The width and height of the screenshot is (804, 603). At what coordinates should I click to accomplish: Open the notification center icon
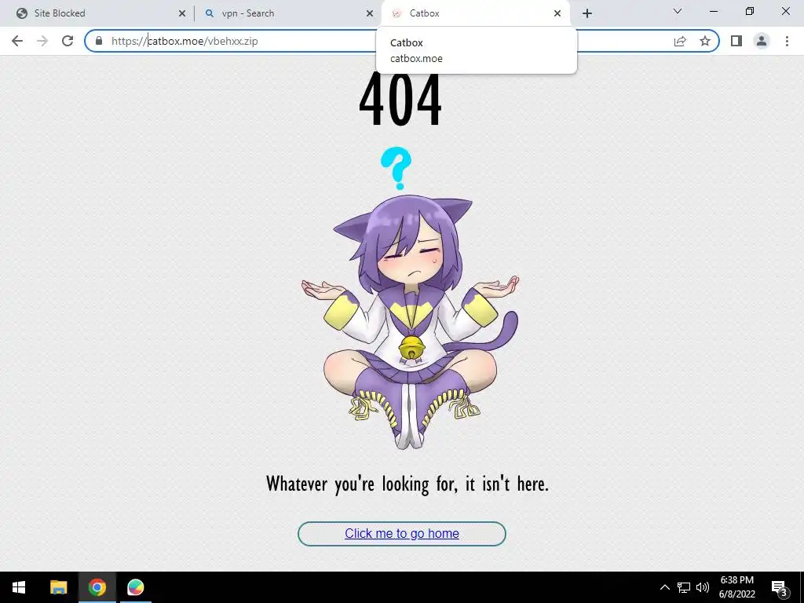click(x=780, y=587)
